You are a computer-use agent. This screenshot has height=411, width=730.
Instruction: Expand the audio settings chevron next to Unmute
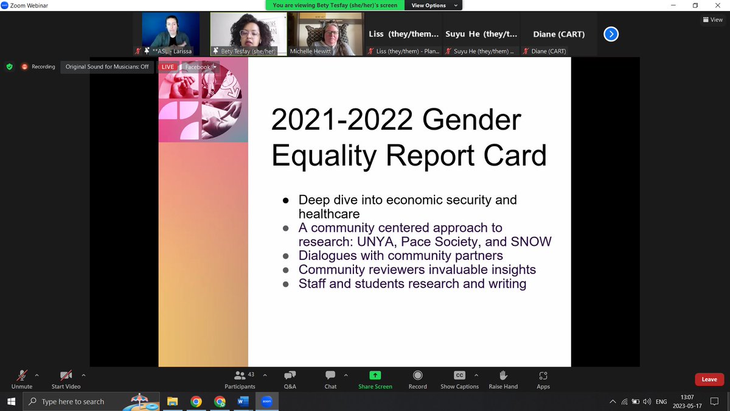tap(36, 374)
